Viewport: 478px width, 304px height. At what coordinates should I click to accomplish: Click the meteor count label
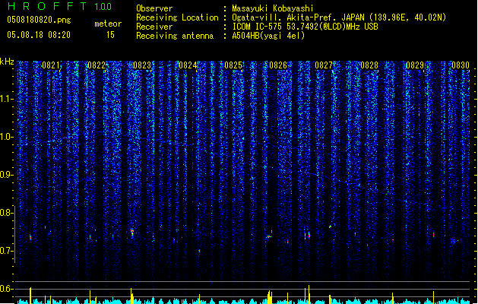coord(108,24)
